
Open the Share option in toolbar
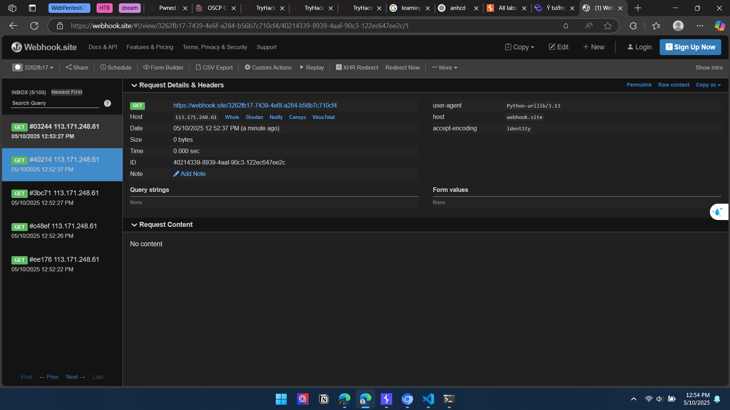pyautogui.click(x=77, y=68)
